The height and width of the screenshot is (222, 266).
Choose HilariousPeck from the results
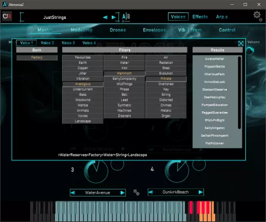click(x=215, y=74)
